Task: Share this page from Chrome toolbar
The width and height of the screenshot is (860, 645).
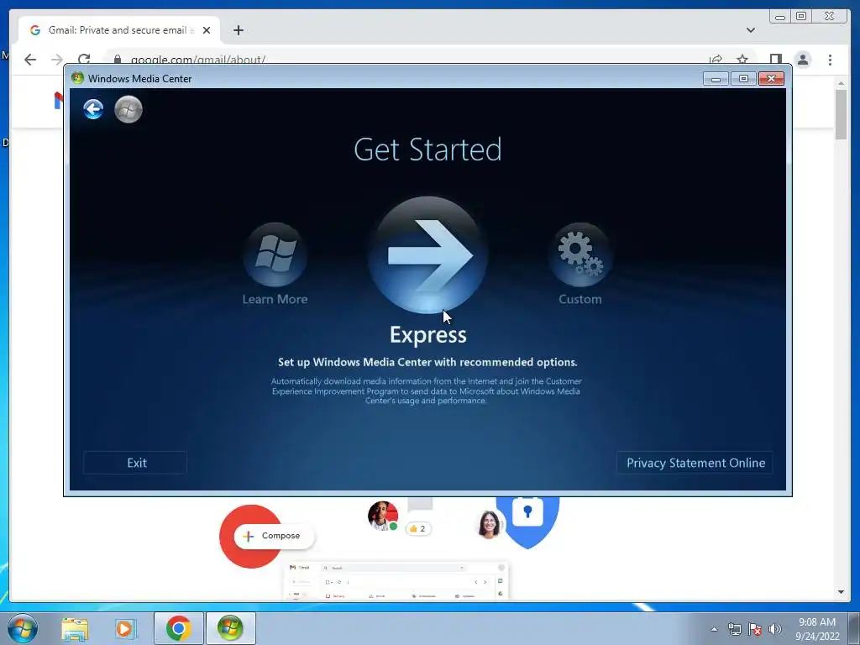Action: [716, 60]
